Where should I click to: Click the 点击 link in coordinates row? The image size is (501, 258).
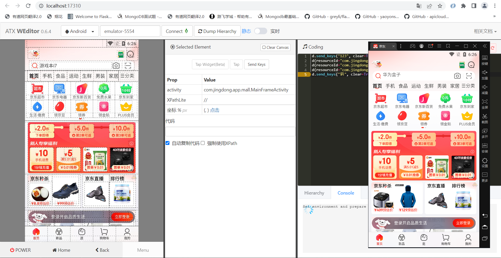(215, 110)
